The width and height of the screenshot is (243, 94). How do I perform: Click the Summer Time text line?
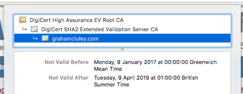point(112,85)
